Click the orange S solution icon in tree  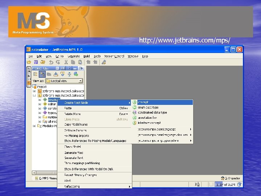coord(40,91)
